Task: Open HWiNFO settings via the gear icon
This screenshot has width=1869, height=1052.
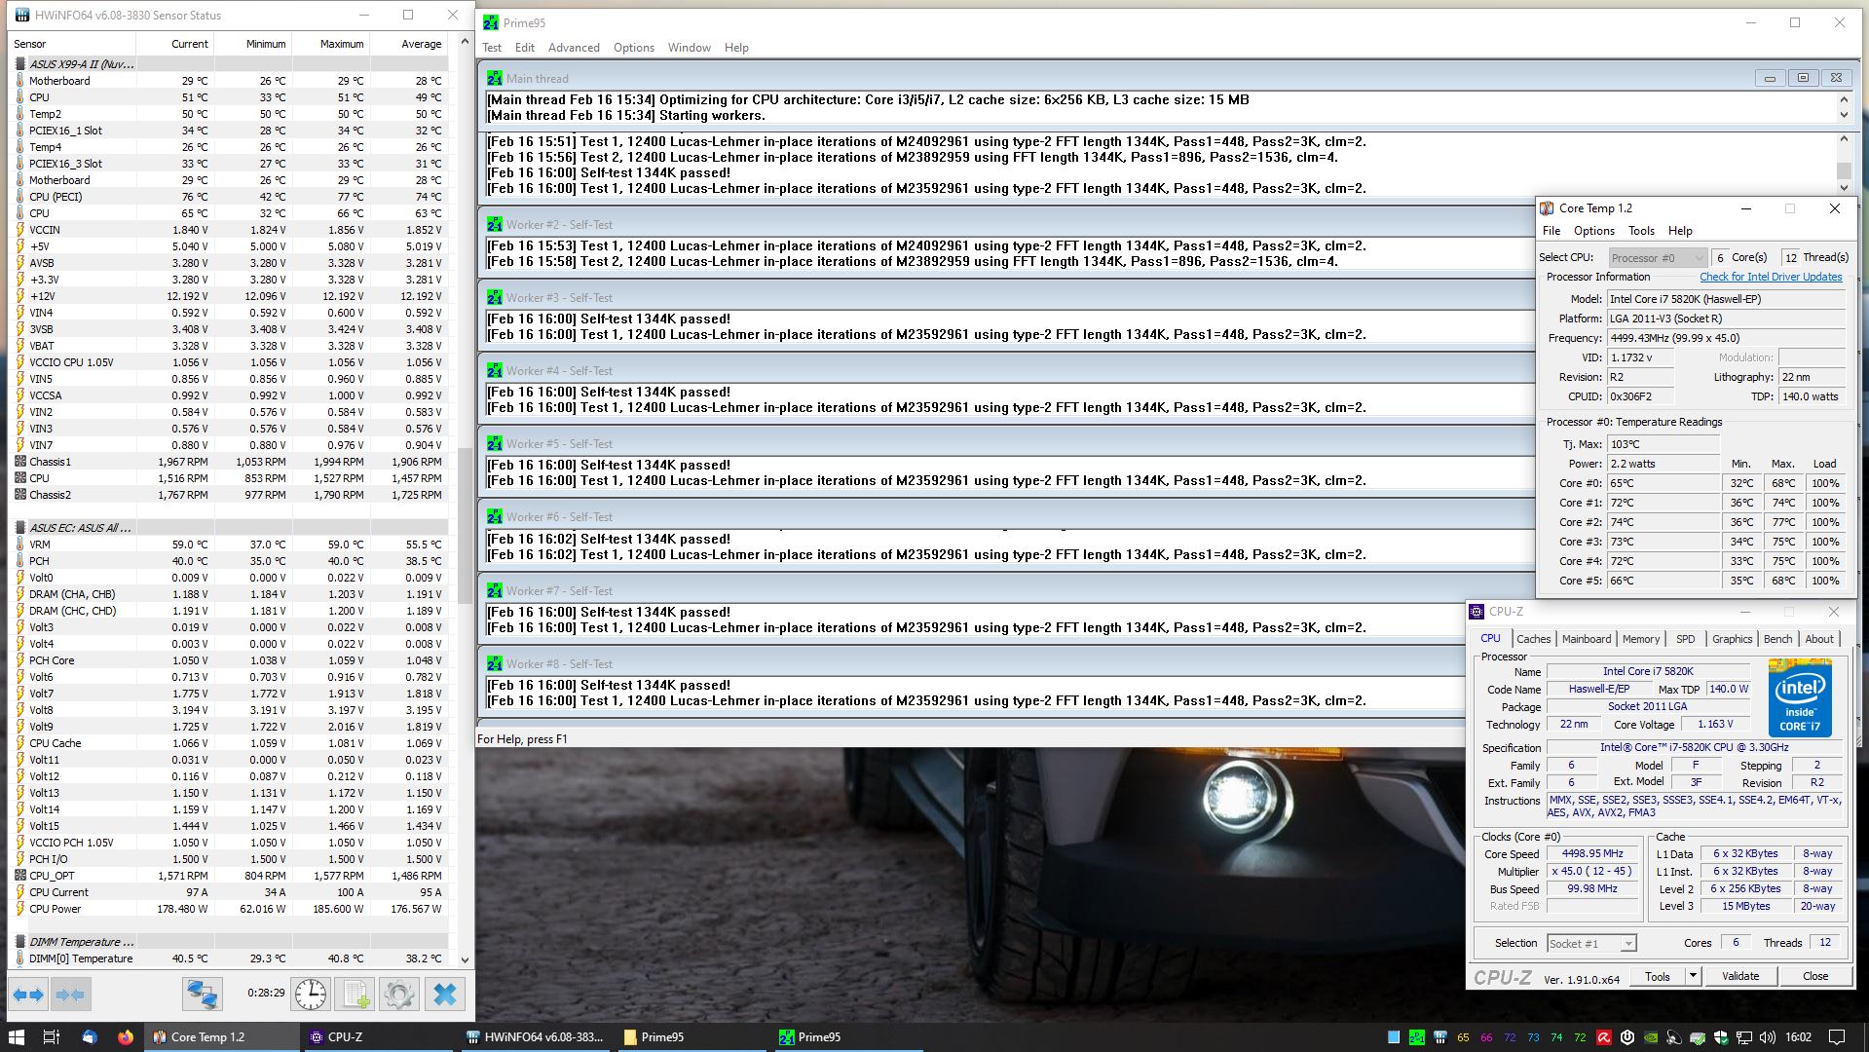Action: pyautogui.click(x=399, y=994)
